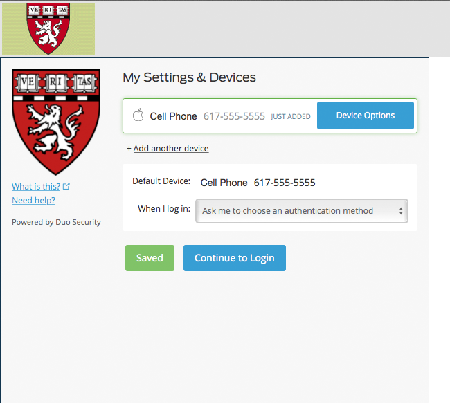This screenshot has height=415, width=450.
Task: Click the JUST ADDED label
Action: (291, 116)
